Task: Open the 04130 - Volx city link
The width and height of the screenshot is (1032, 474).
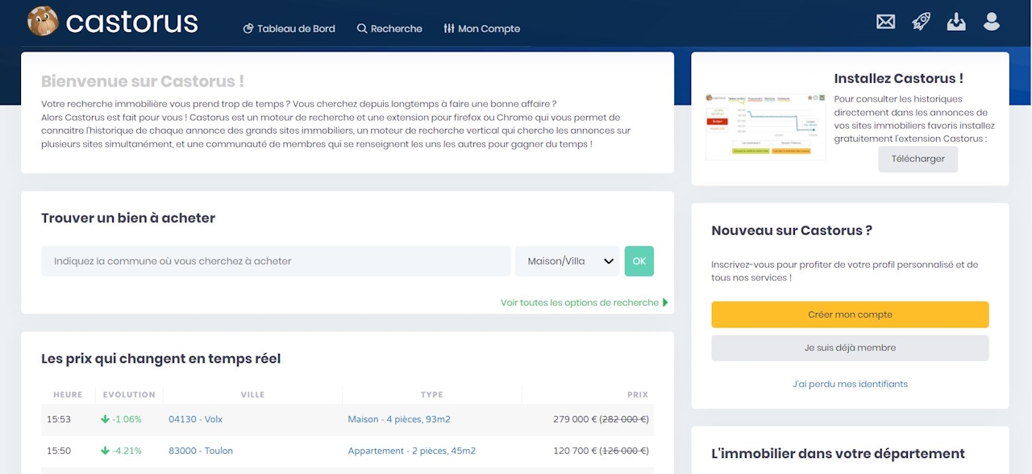Action: pyautogui.click(x=195, y=419)
